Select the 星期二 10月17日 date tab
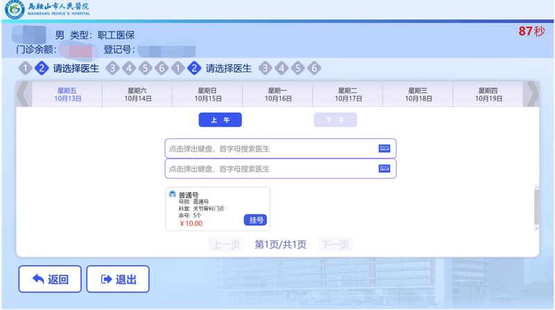 point(348,94)
